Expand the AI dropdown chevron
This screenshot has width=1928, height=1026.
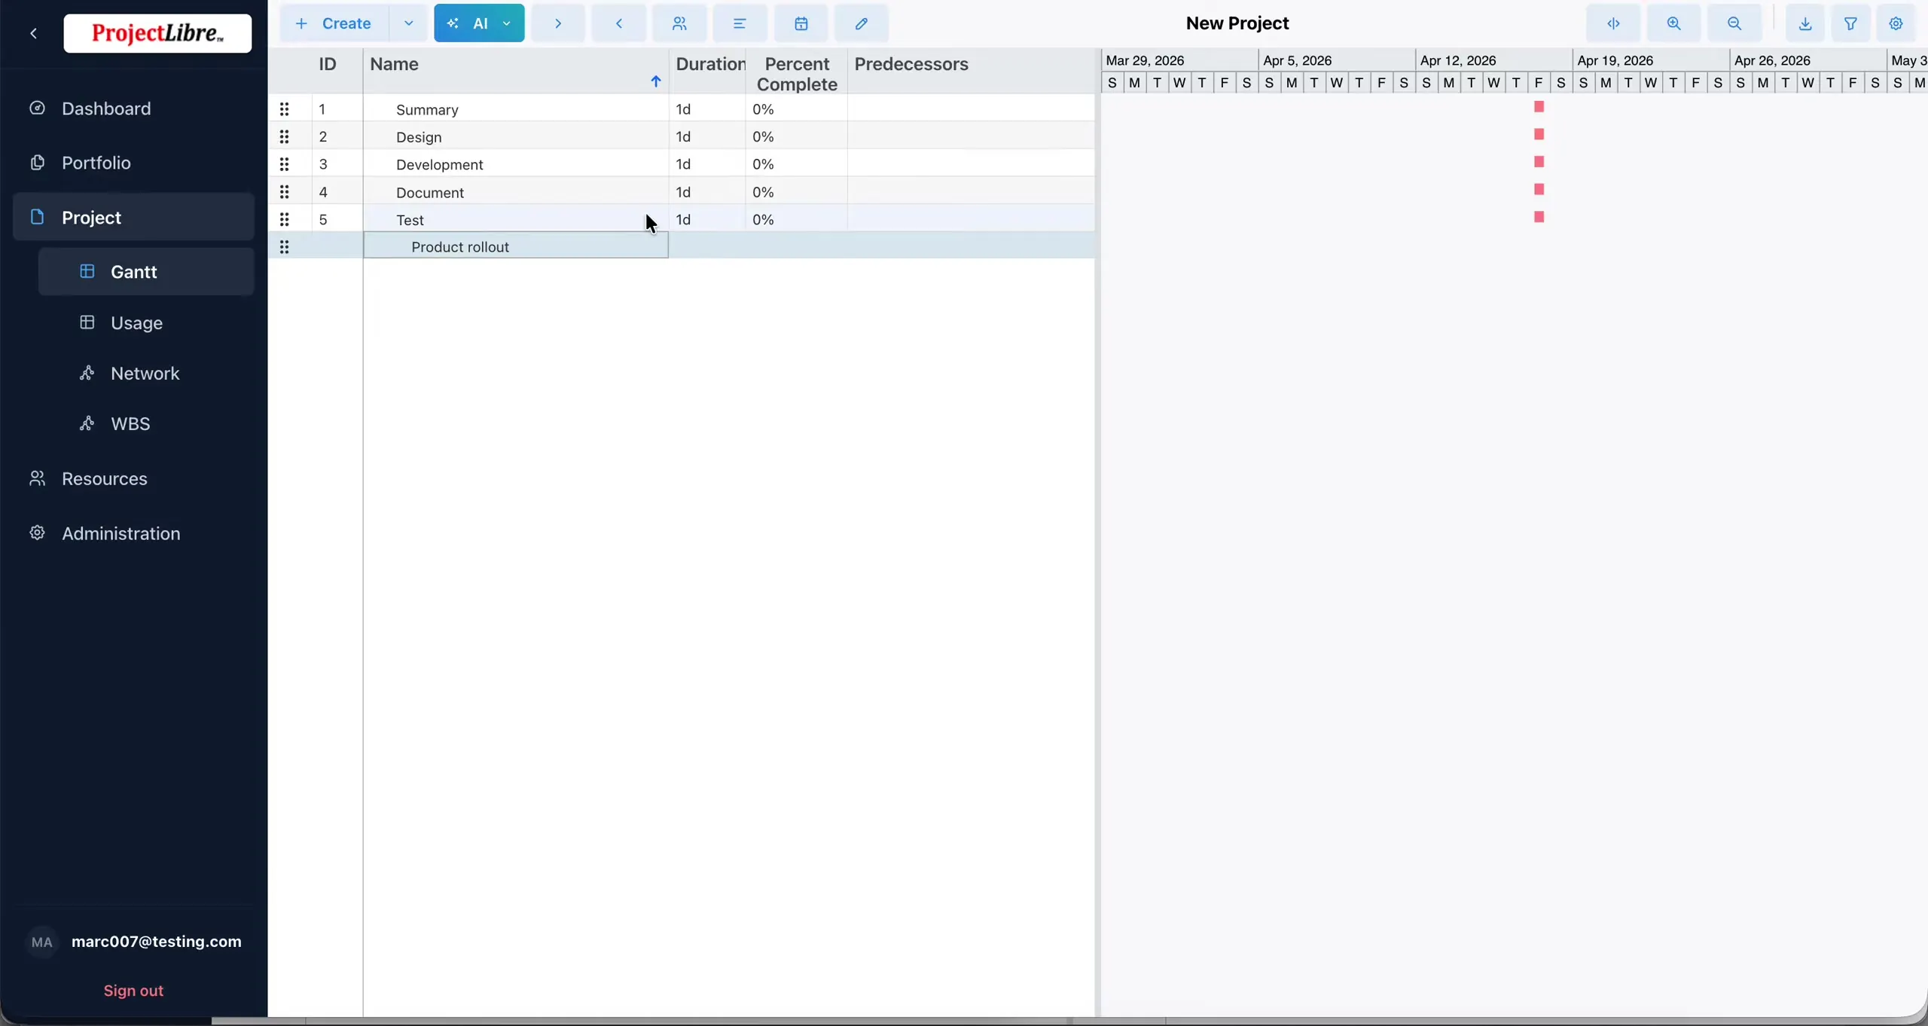click(x=508, y=23)
